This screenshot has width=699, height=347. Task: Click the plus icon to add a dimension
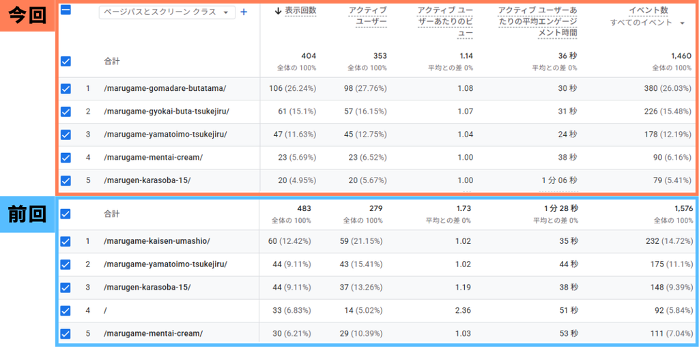tap(244, 12)
